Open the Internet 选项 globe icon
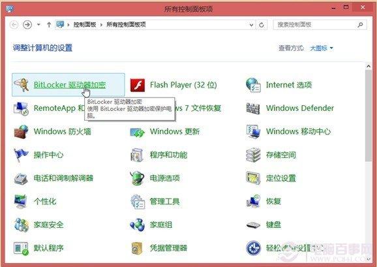 click(253, 85)
